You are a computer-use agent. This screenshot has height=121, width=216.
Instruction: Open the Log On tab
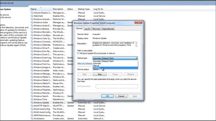pos(87,29)
